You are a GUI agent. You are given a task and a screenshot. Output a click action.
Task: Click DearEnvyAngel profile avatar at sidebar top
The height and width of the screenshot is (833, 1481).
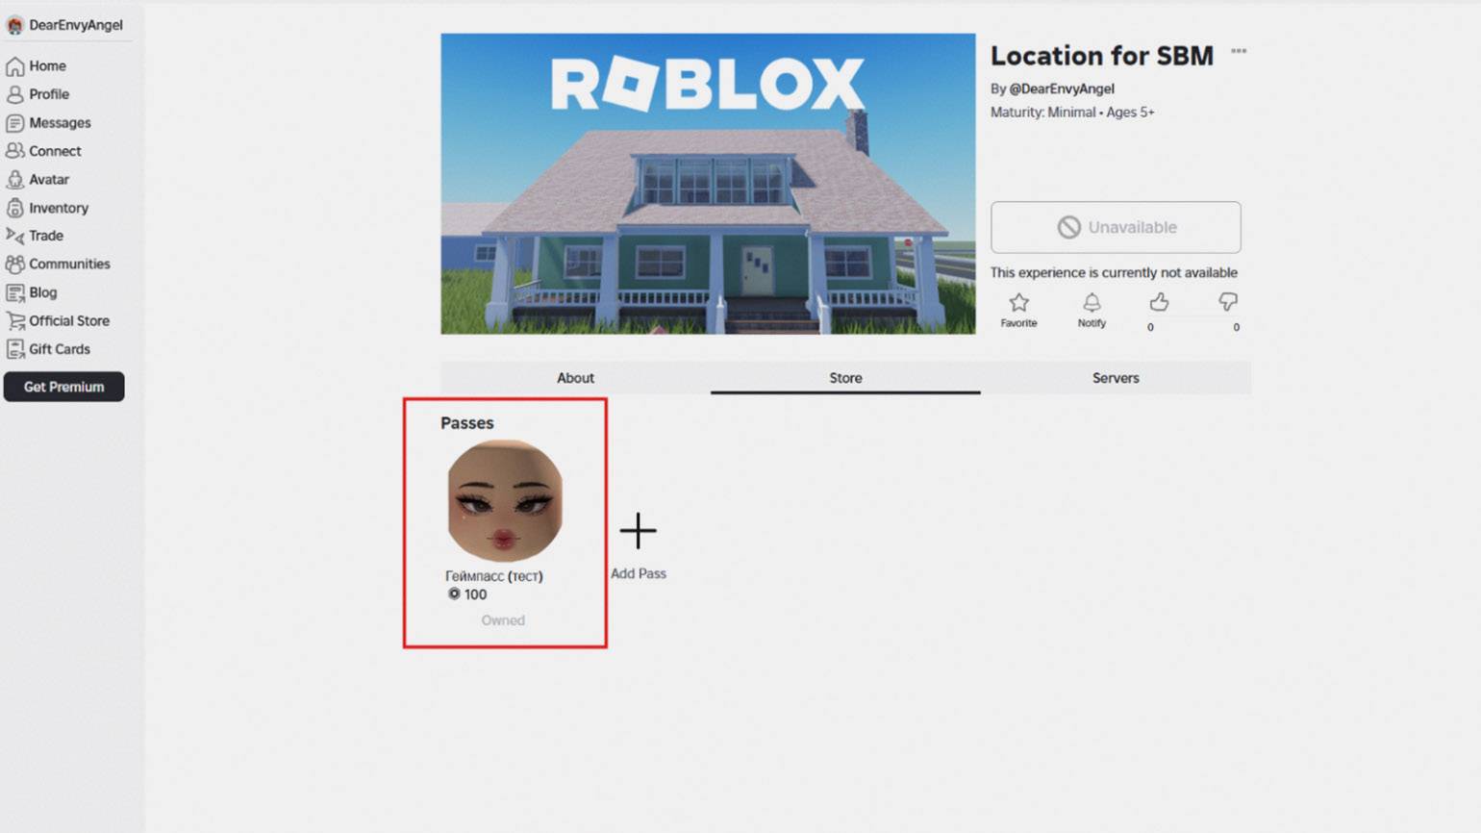(14, 25)
